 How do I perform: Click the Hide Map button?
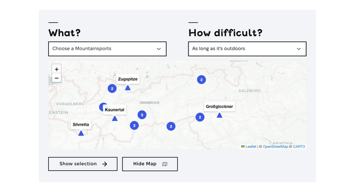[x=150, y=164]
